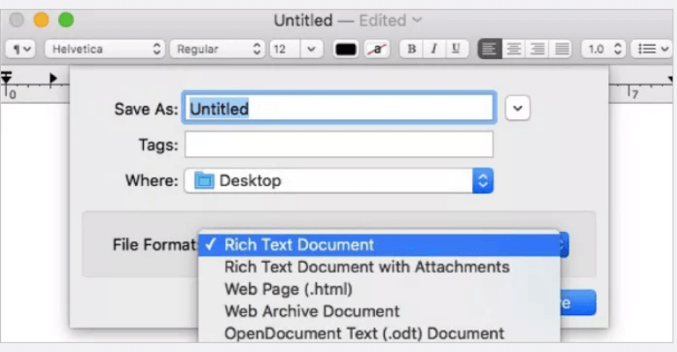677x352 pixels.
Task: Align text right
Action: [x=538, y=49]
